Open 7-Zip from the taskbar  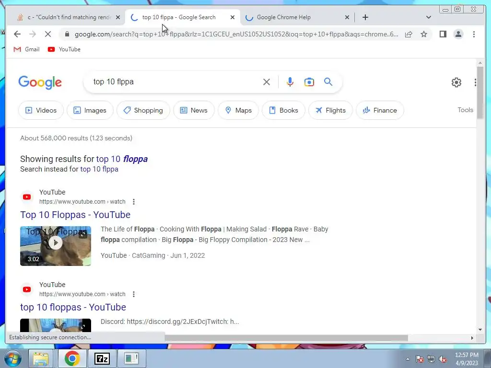(x=102, y=358)
